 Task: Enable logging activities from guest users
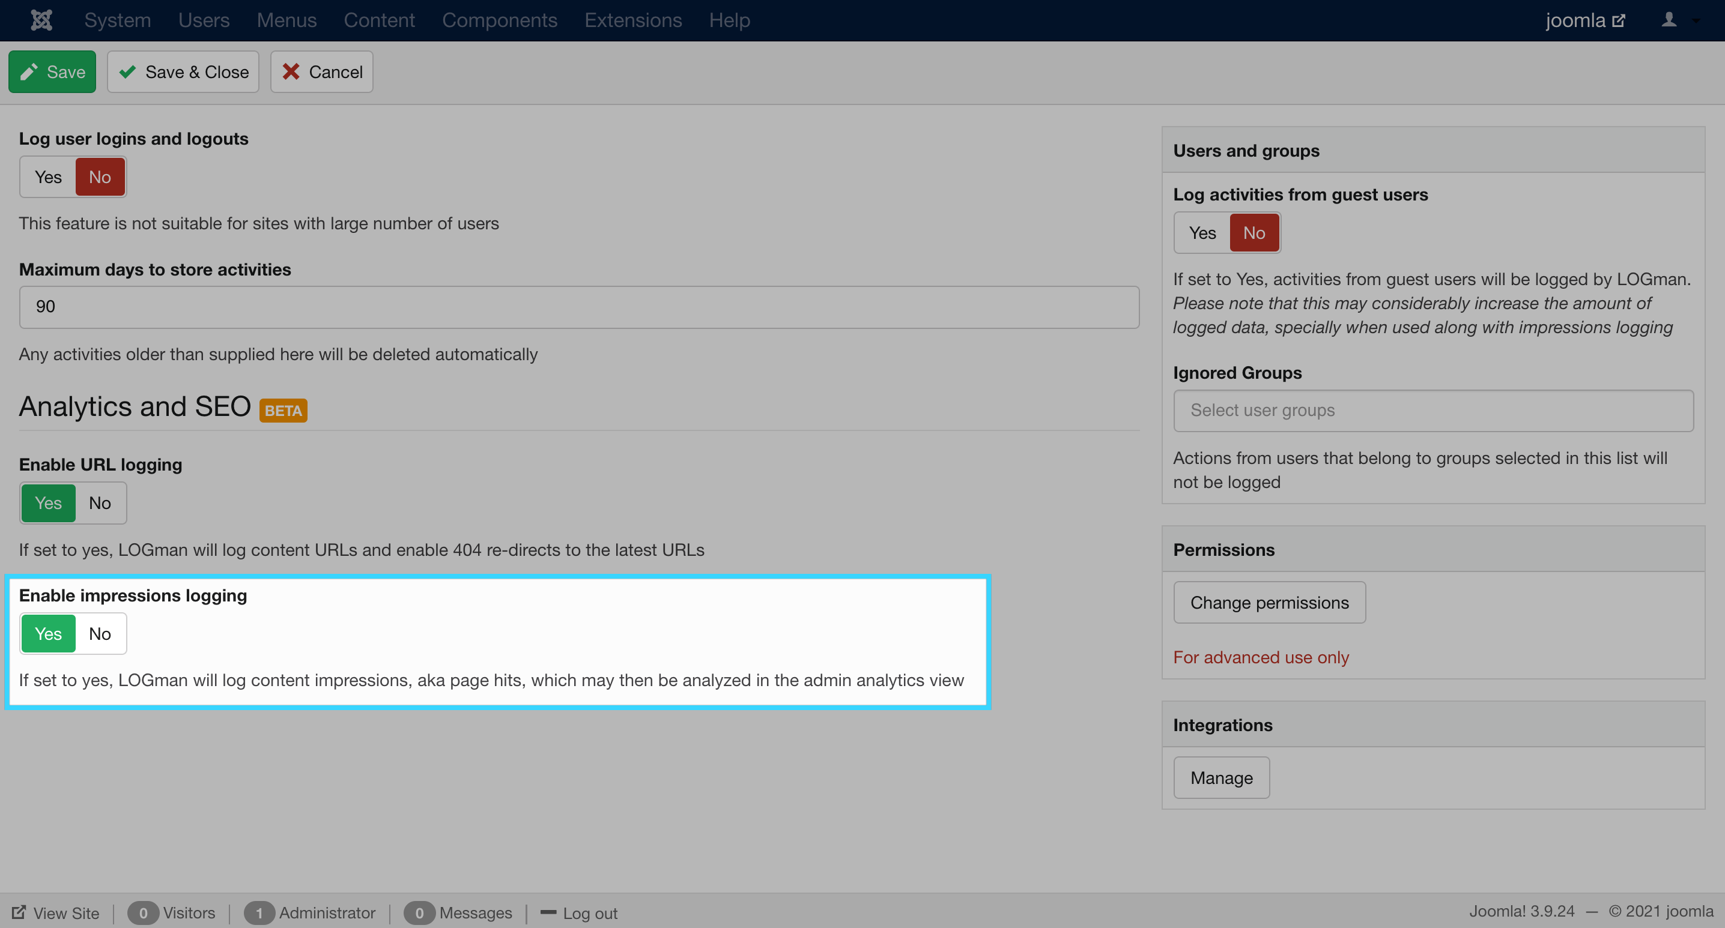(x=1202, y=233)
